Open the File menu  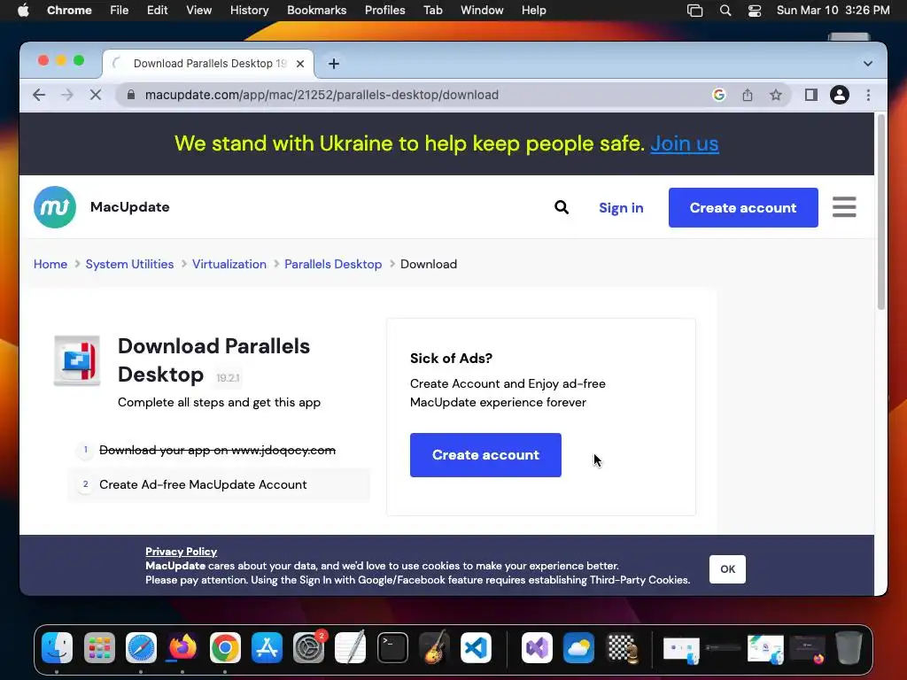[120, 11]
